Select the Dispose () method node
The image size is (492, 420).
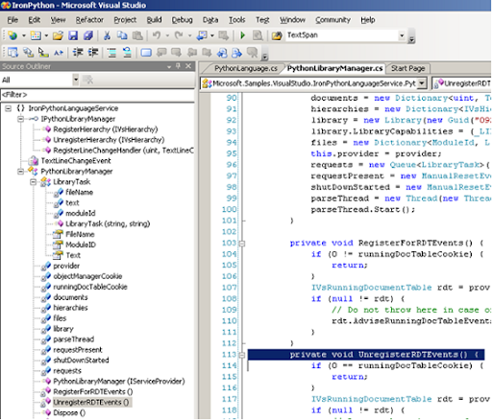pos(69,412)
